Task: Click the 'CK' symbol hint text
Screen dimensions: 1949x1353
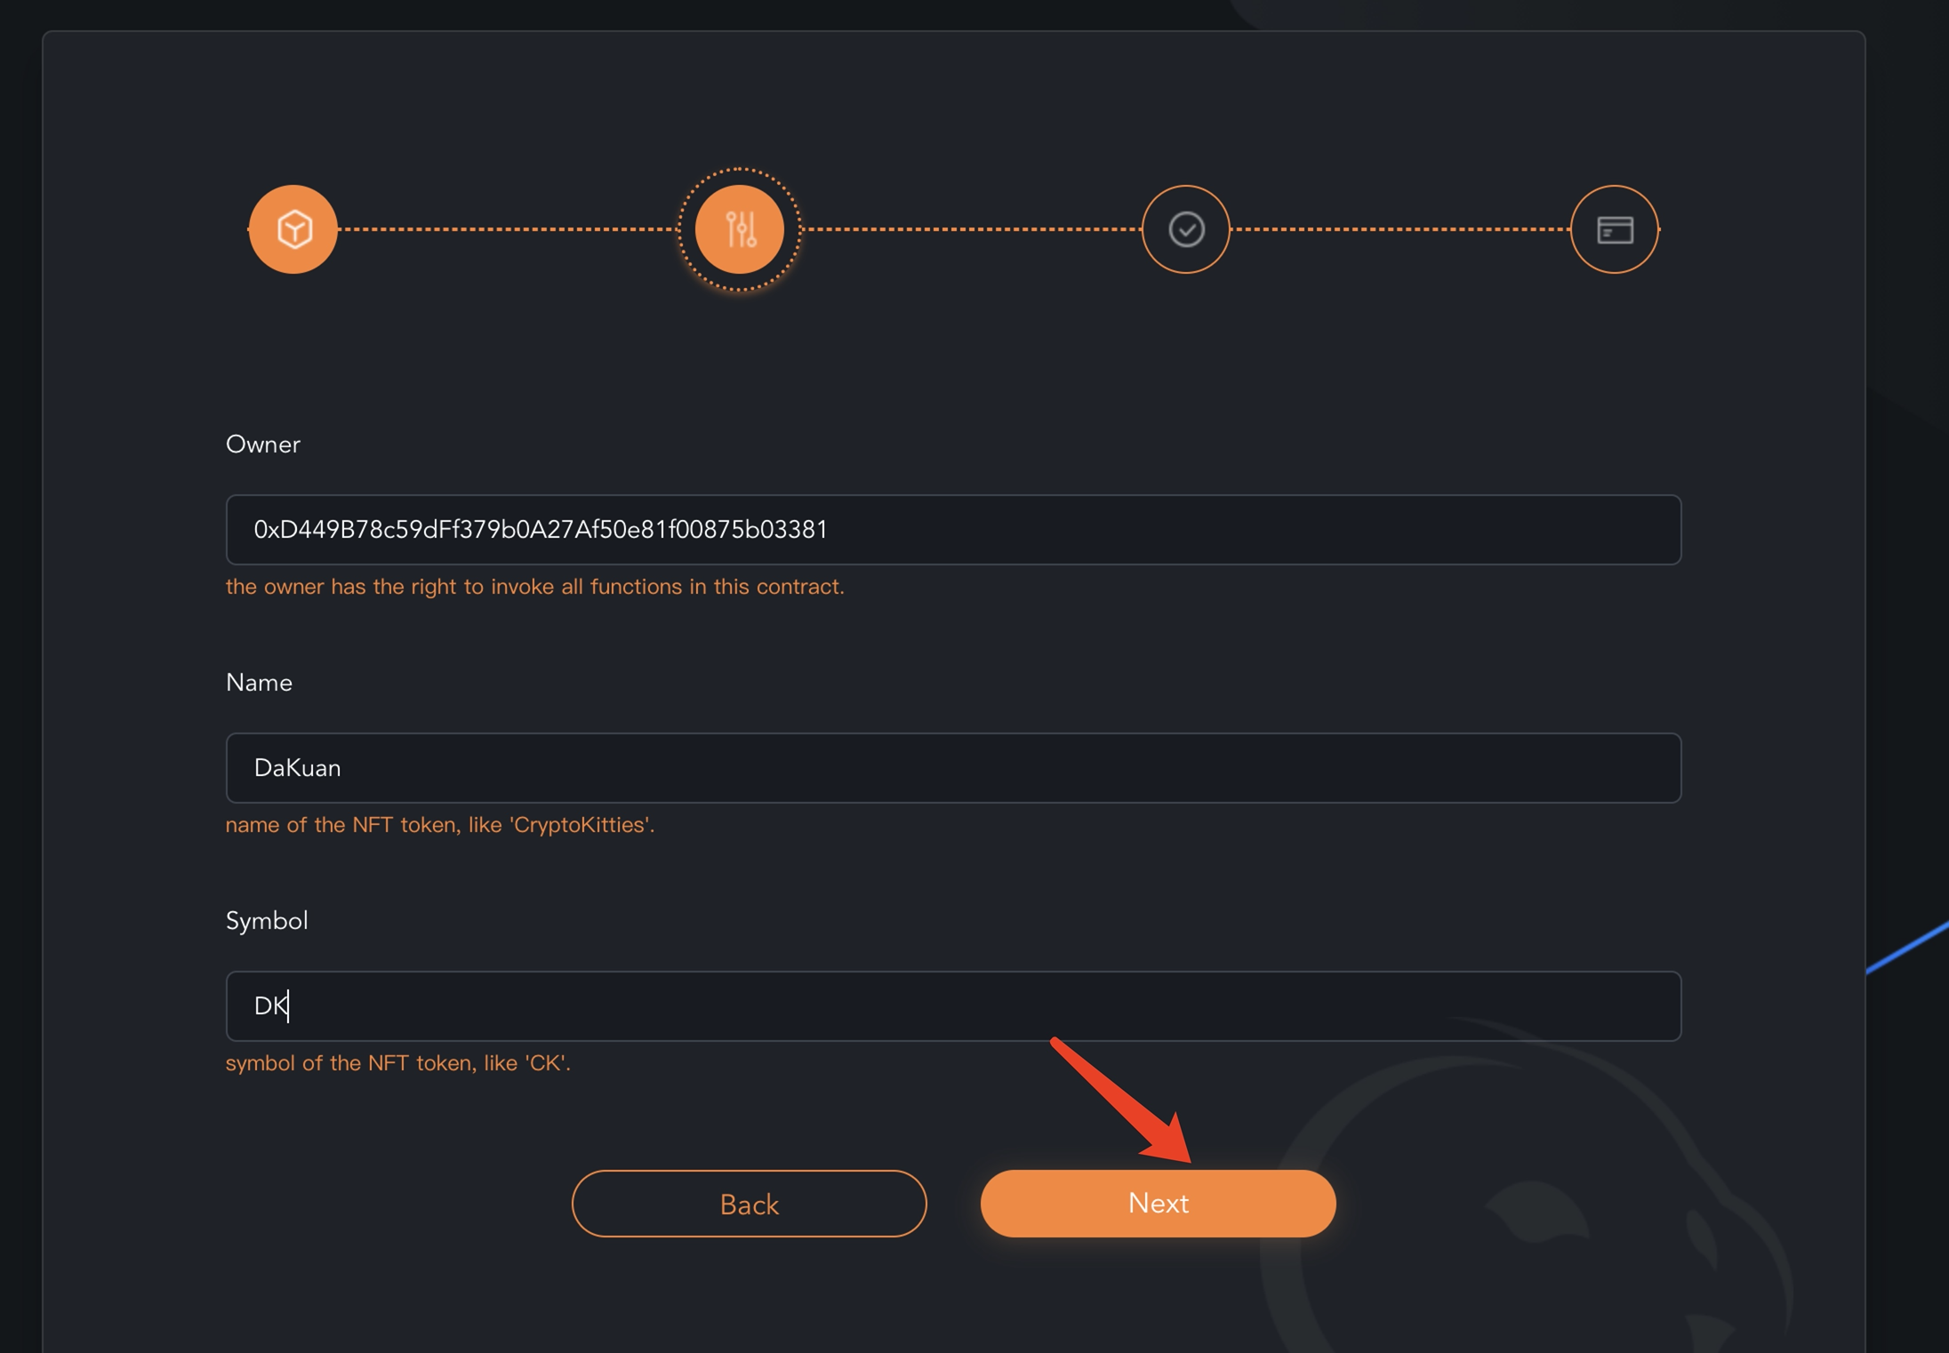Action: pyautogui.click(x=397, y=1063)
